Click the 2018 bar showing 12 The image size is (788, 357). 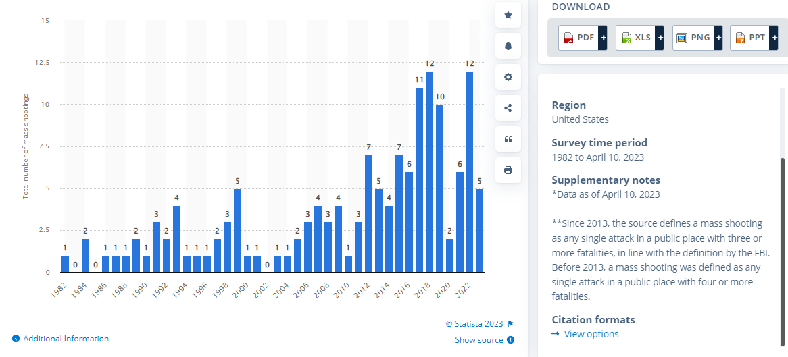pyautogui.click(x=429, y=172)
